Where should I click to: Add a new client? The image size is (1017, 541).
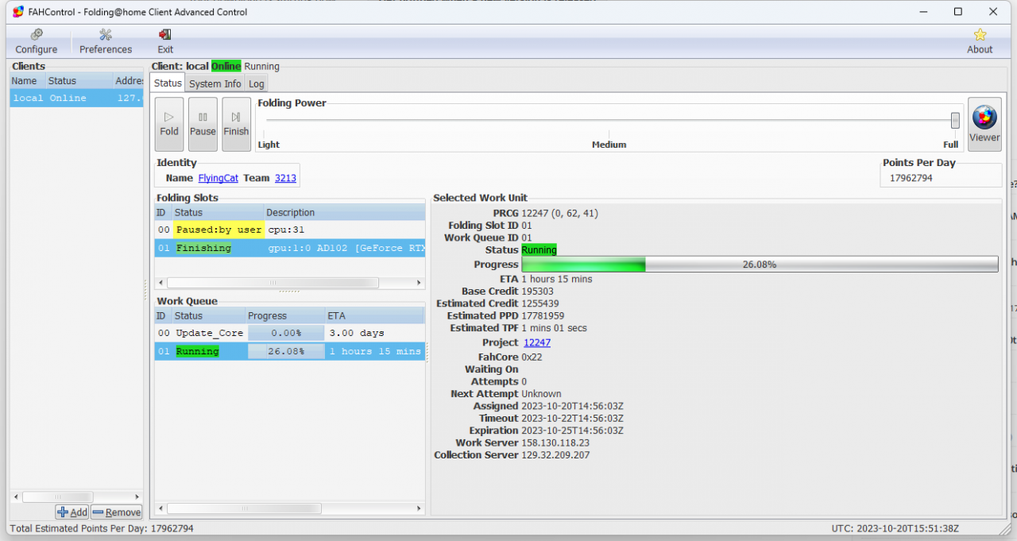click(72, 512)
